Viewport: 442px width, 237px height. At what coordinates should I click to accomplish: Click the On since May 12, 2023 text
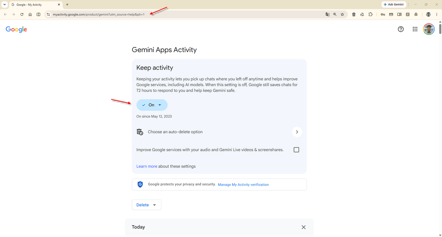[154, 116]
